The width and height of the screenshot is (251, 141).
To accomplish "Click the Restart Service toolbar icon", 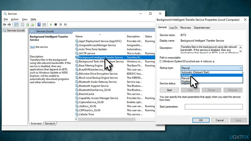I will [x=65, y=25].
